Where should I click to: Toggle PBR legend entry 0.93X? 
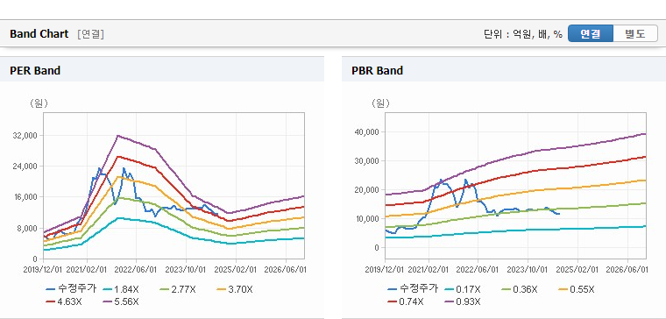pyautogui.click(x=463, y=301)
